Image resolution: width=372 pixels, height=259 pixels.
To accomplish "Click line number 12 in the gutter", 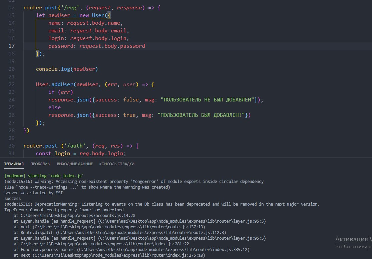I will click(11, 8).
